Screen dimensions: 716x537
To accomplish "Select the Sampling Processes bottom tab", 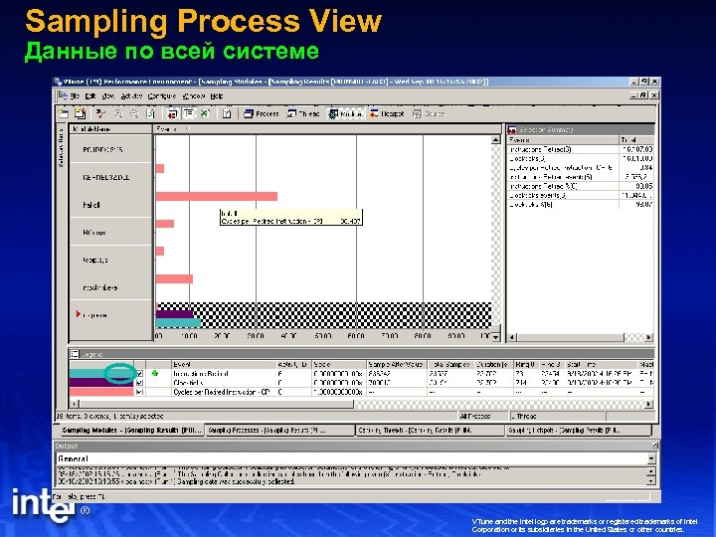I will click(279, 431).
